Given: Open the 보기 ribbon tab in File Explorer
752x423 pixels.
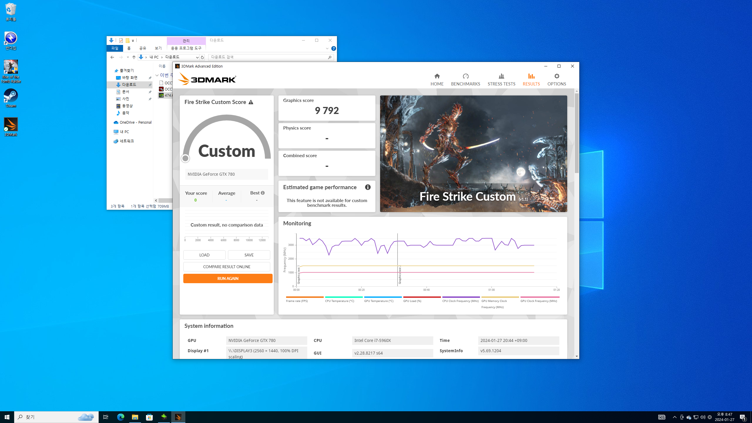Looking at the screenshot, I should [158, 48].
